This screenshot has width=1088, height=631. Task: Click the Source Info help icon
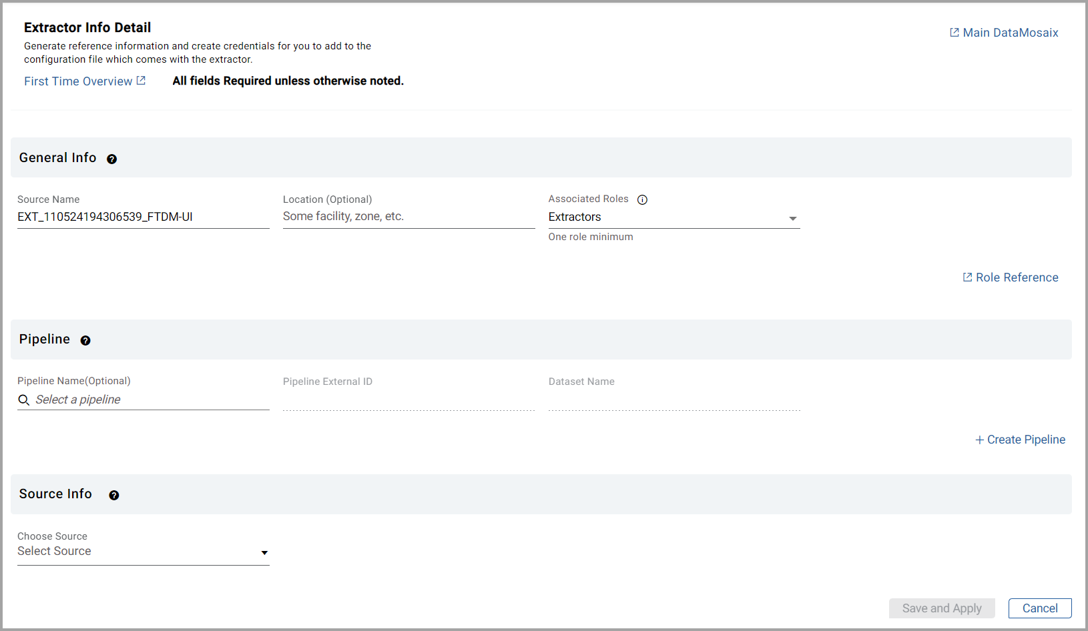pos(114,495)
